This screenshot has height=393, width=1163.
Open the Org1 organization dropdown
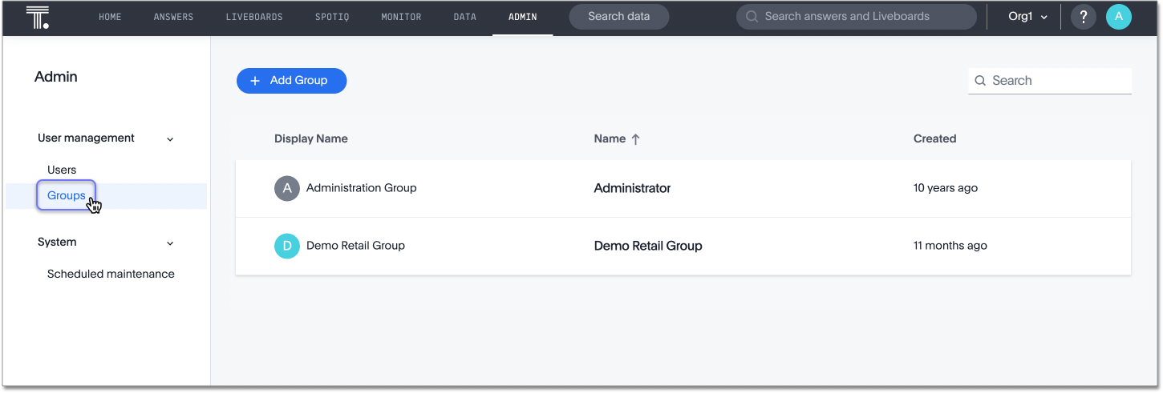pyautogui.click(x=1027, y=17)
